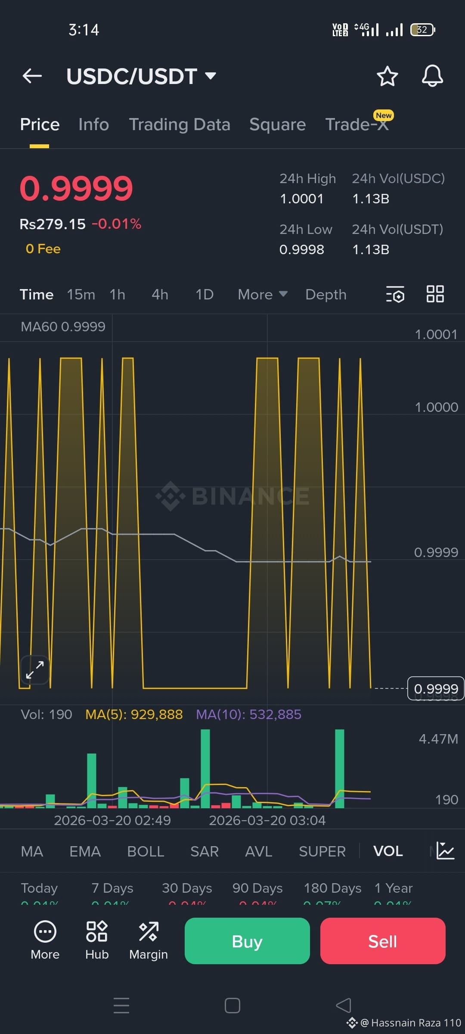Toggle the VOL indicator
This screenshot has width=465, height=1034.
click(x=388, y=851)
